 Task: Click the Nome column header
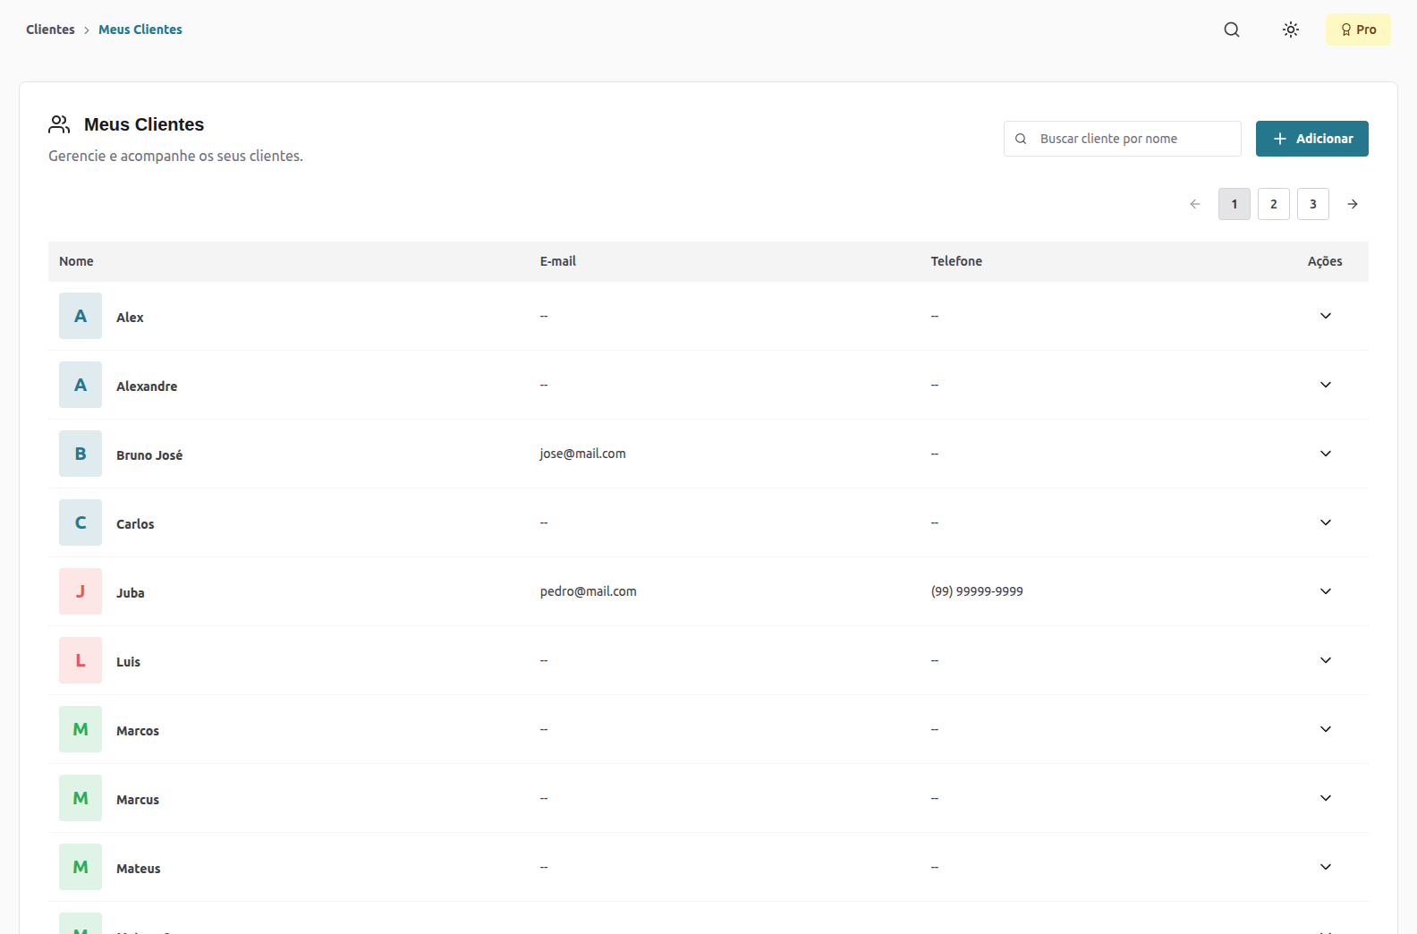[x=76, y=261]
